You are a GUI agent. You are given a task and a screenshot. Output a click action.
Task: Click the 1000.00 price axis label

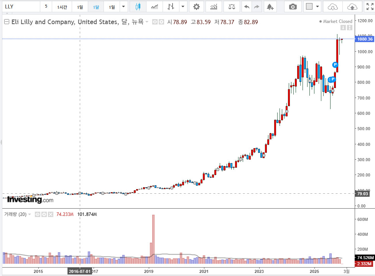coord(365,52)
